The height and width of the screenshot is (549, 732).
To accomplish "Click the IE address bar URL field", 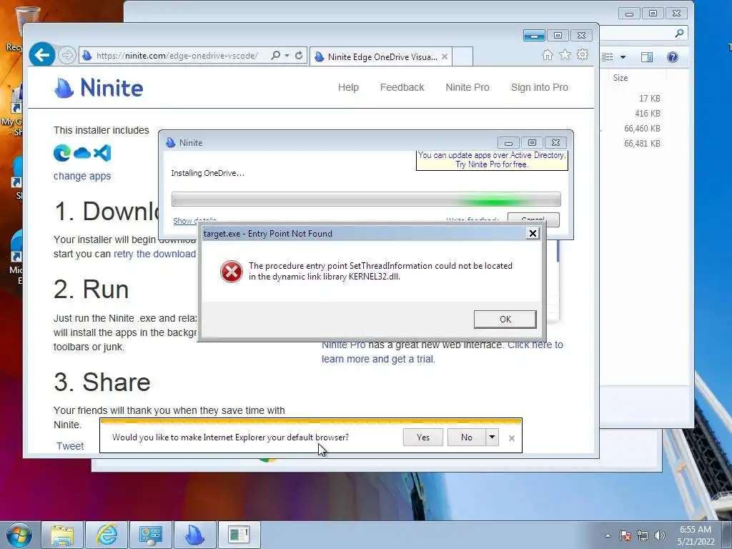I will pos(177,56).
